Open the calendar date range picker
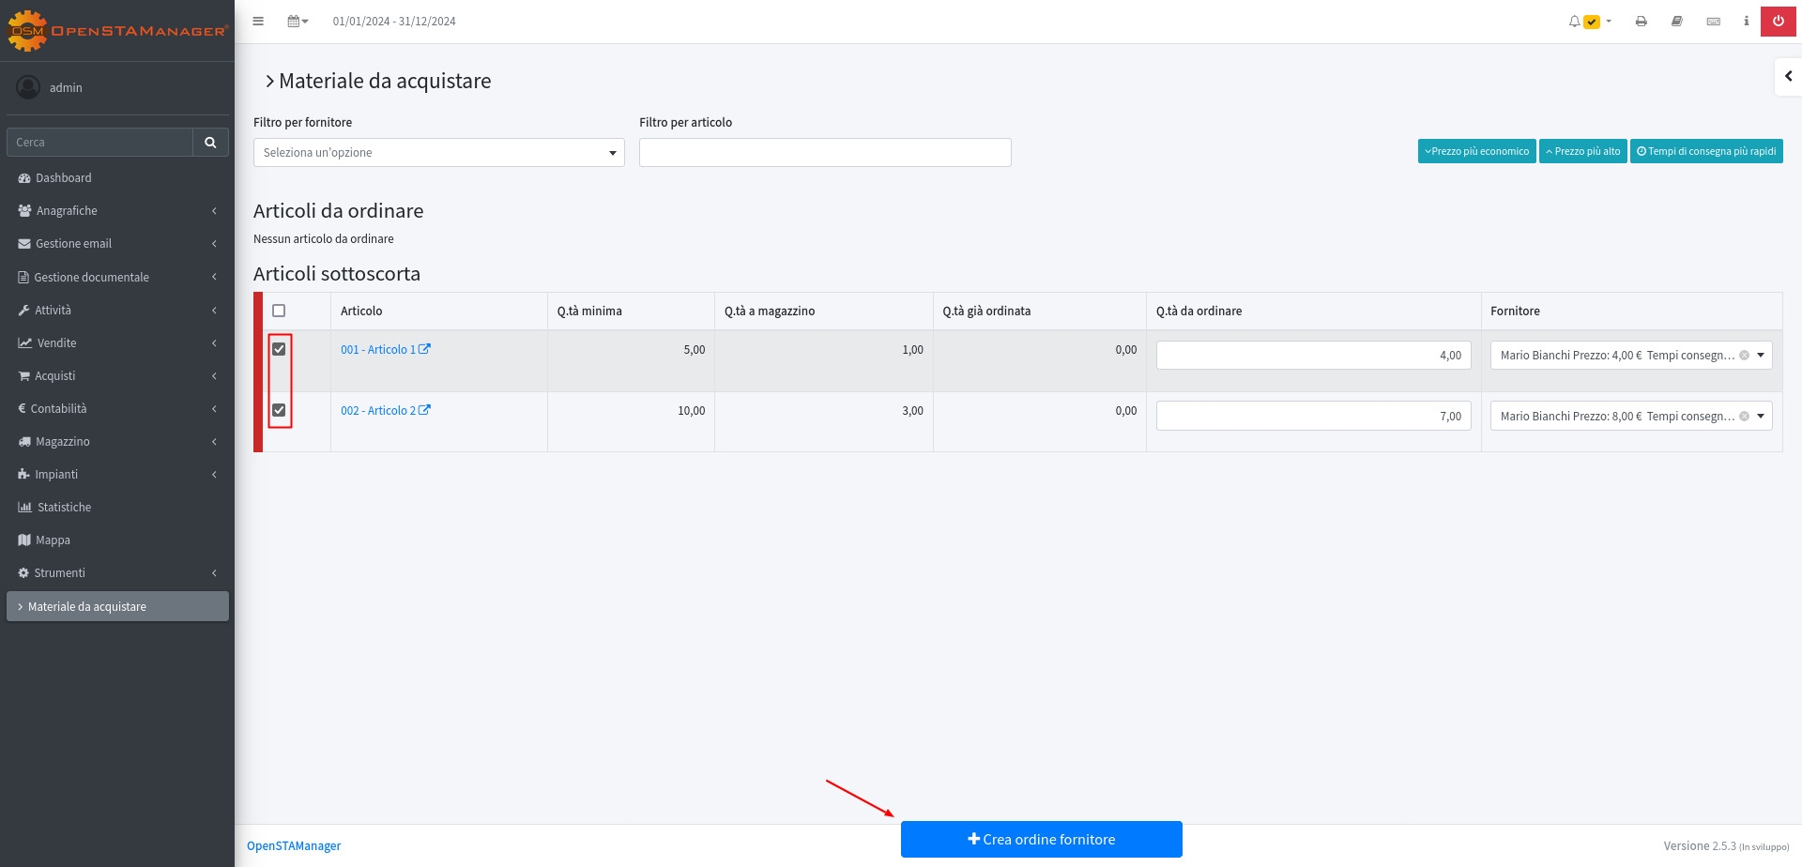 click(298, 21)
